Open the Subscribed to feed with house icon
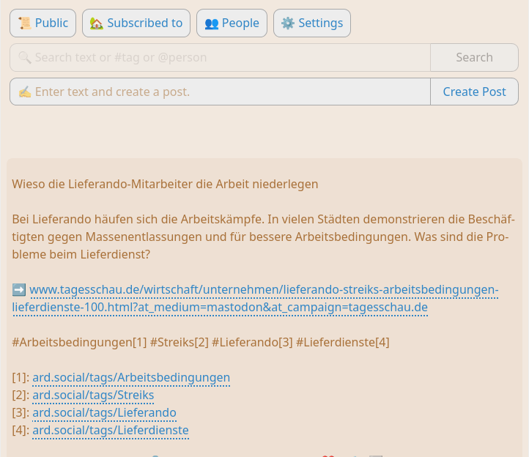The image size is (529, 457). pos(136,23)
